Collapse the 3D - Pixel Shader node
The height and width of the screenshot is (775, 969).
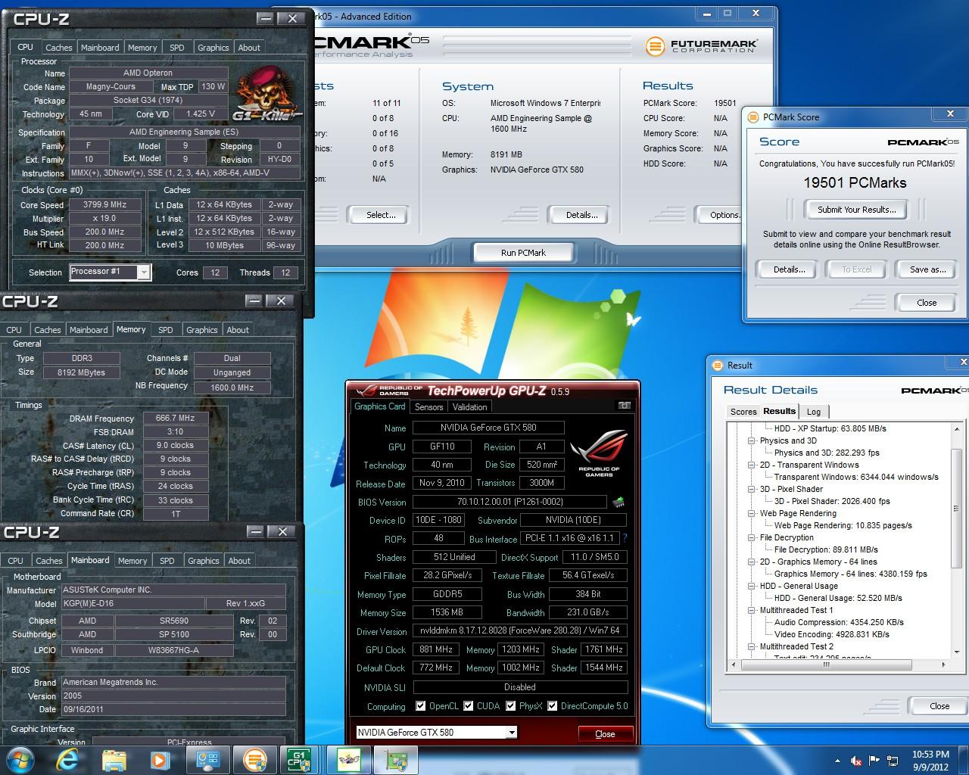click(x=752, y=489)
